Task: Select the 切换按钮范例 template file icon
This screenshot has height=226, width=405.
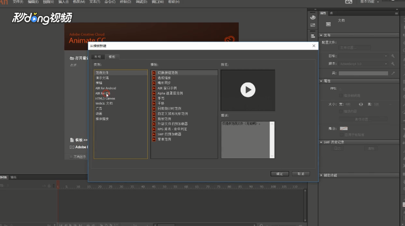Action: (x=154, y=73)
